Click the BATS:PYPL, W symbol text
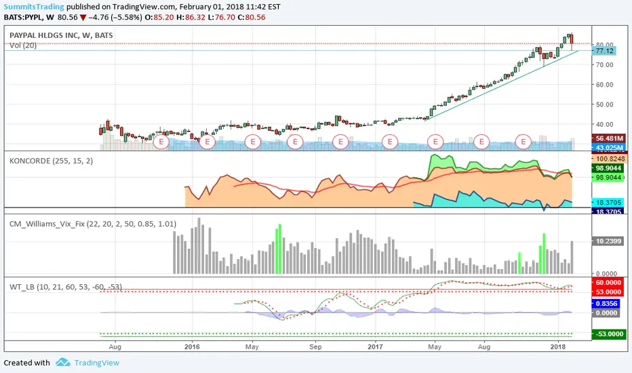The width and height of the screenshot is (632, 373). pyautogui.click(x=29, y=18)
